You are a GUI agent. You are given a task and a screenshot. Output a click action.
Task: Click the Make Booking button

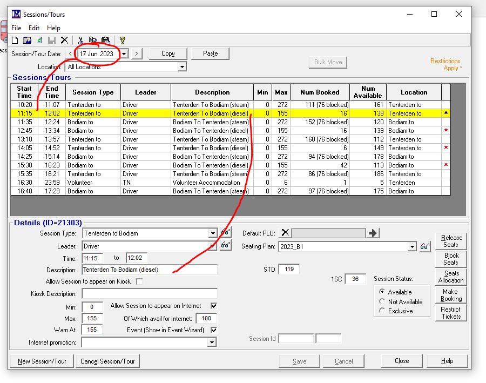451,295
